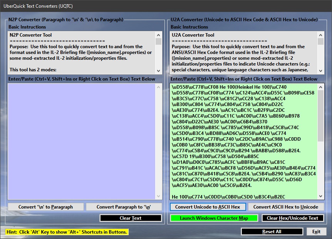Click Convert Unicode to ASCII Hex
The image size is (332, 239).
point(208,207)
